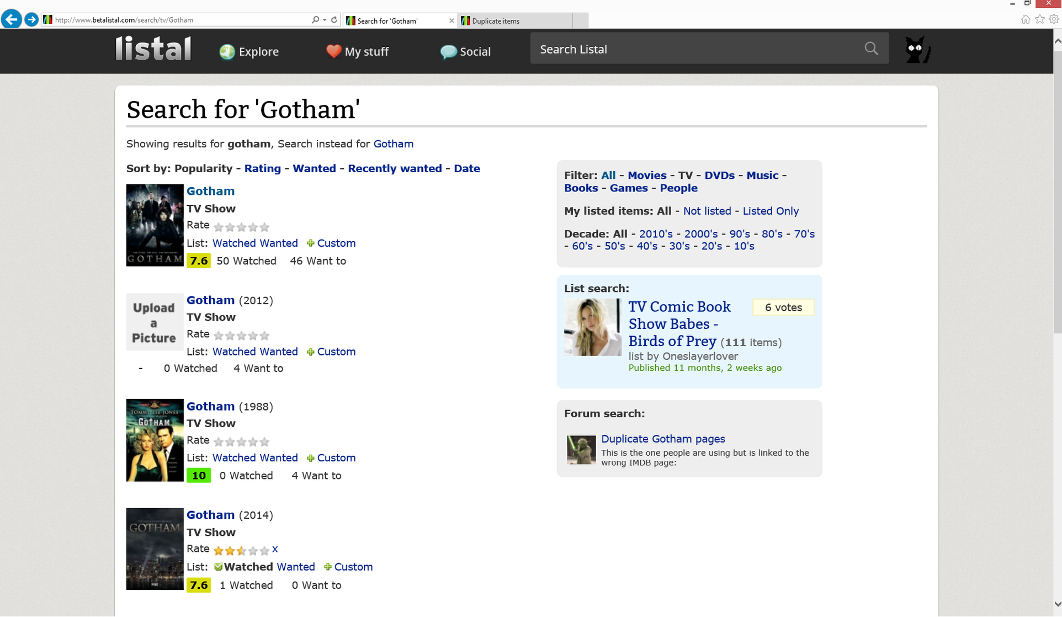Show Listed Only items
This screenshot has height=617, width=1062.
(771, 211)
